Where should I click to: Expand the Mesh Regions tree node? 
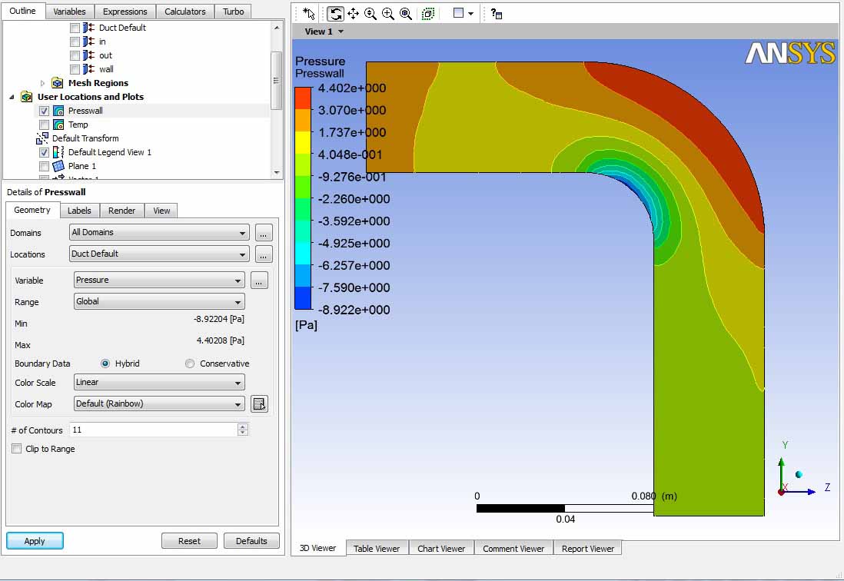click(42, 83)
